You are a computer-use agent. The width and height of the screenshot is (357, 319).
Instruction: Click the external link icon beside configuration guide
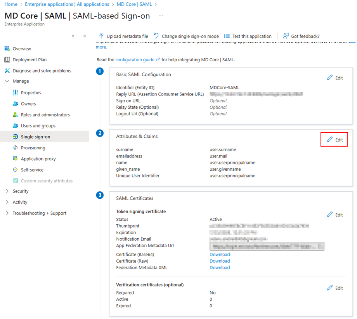(x=158, y=60)
